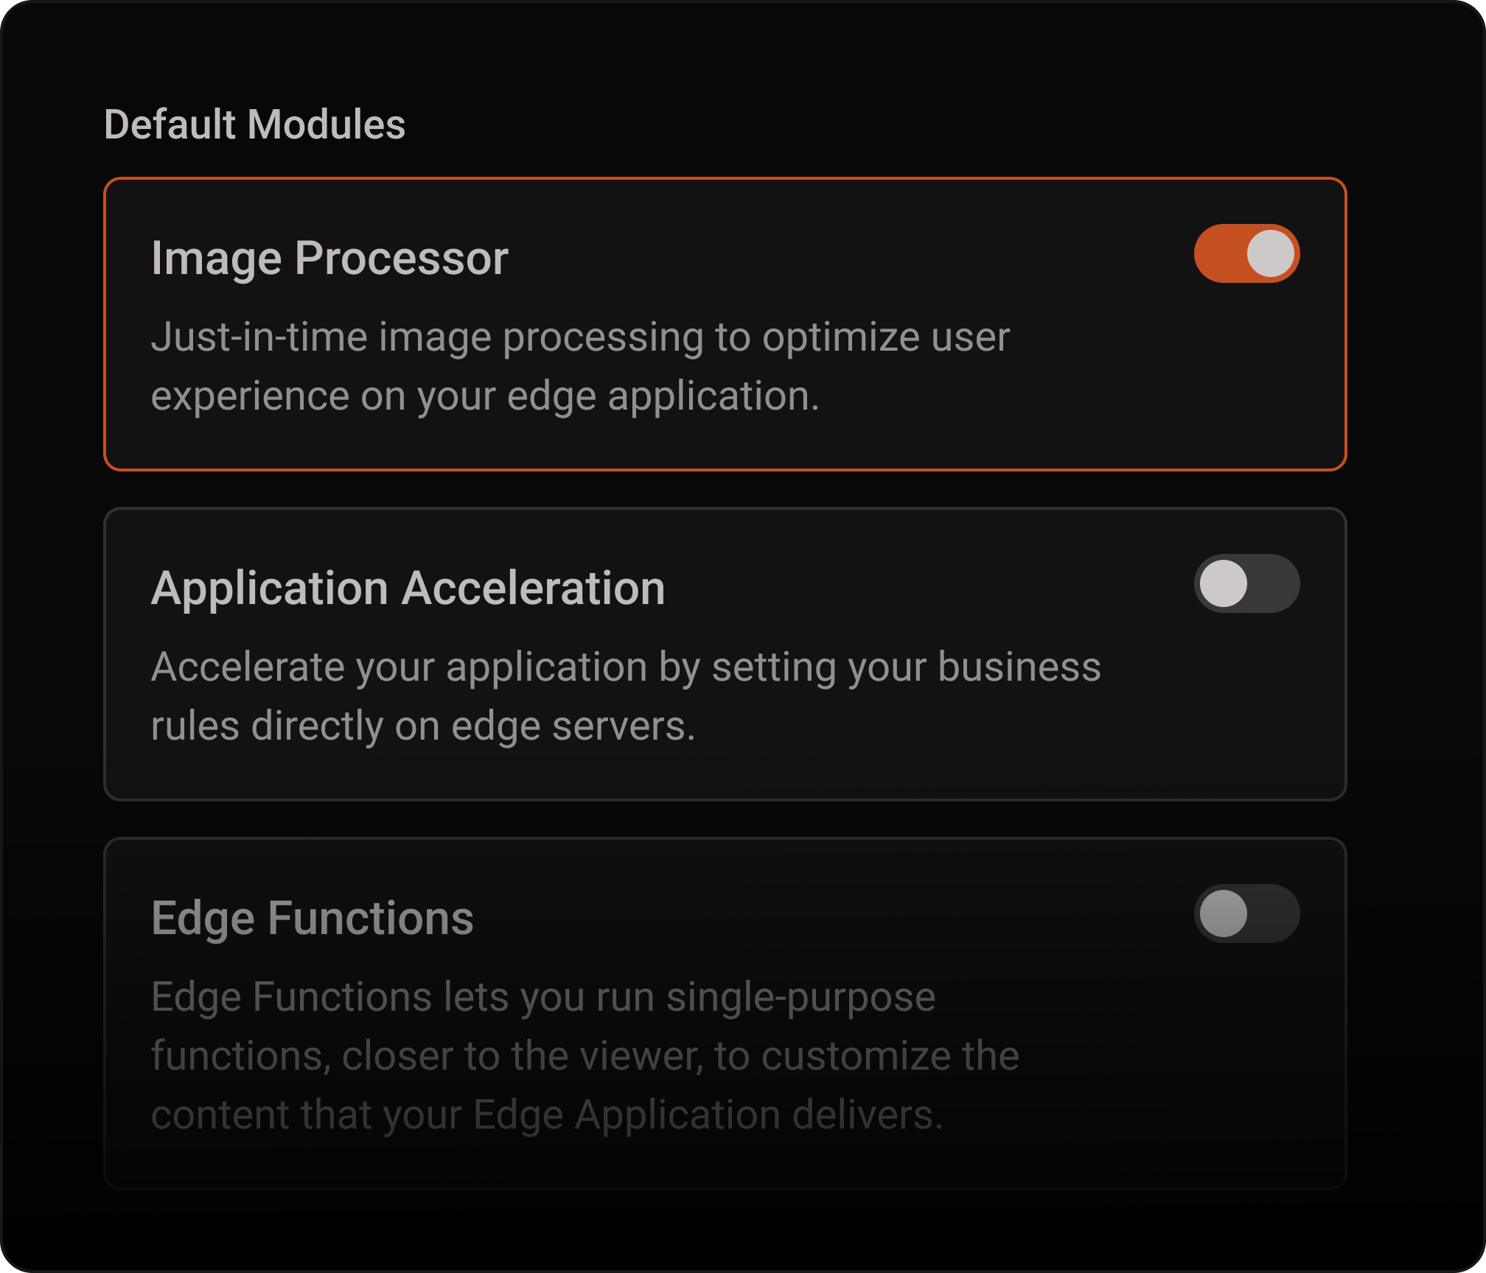
Task: Click the Application Acceleration toggle knob
Action: 1225,584
